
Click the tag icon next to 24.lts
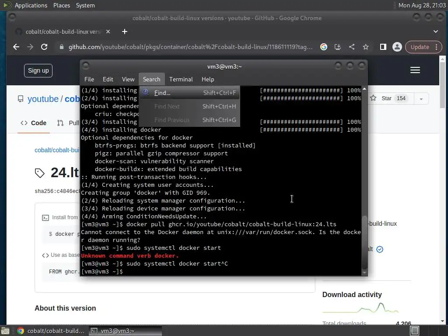pyautogui.click(x=40, y=173)
